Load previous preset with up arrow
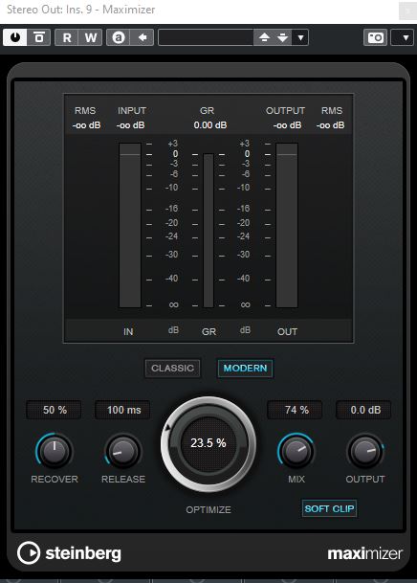Viewport: 417px width, 583px height. [264, 37]
